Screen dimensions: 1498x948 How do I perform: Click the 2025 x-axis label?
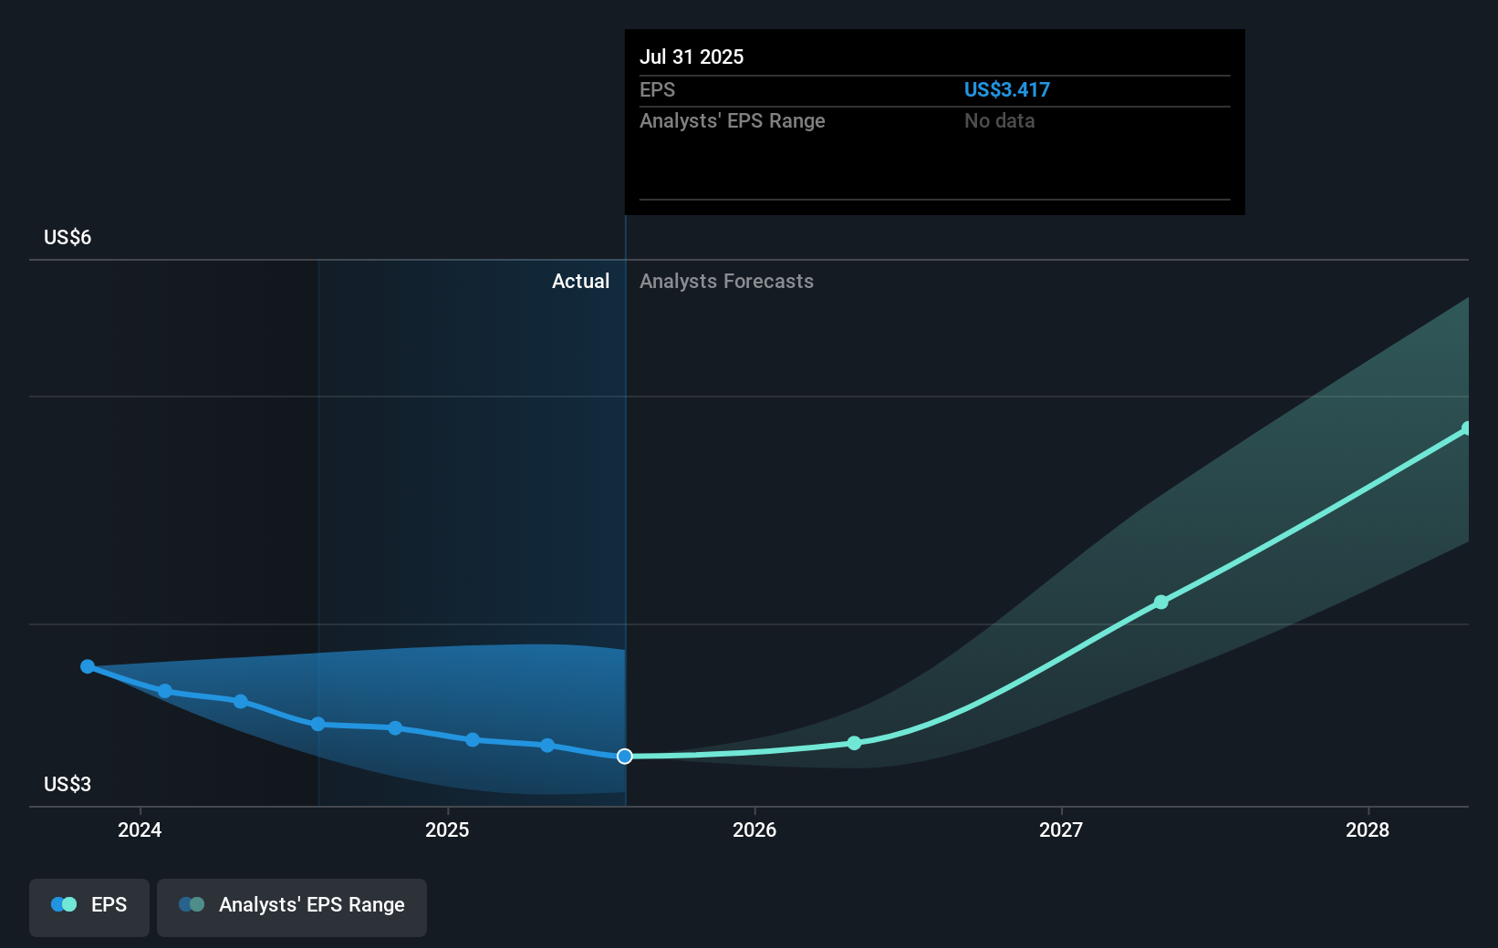[x=447, y=829]
